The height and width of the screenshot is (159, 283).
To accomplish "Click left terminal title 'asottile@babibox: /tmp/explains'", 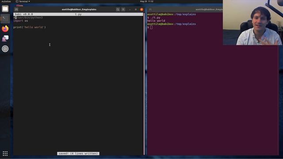I will click(79, 9).
